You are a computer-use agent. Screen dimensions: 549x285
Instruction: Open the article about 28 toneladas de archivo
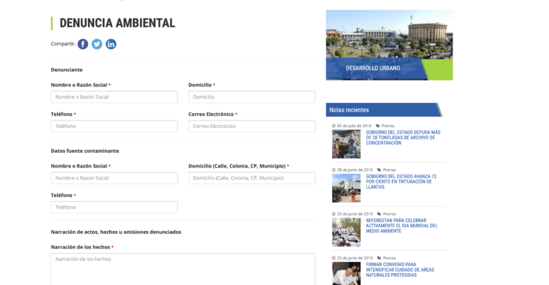(403, 138)
